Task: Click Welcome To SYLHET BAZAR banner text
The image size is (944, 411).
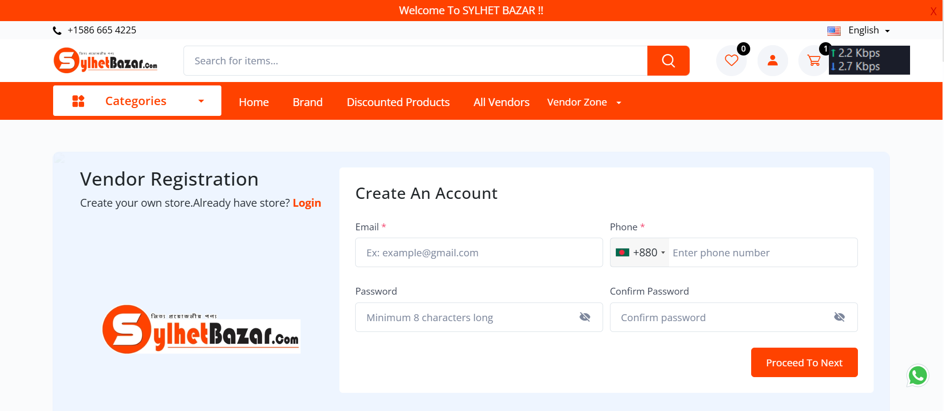Action: tap(471, 10)
